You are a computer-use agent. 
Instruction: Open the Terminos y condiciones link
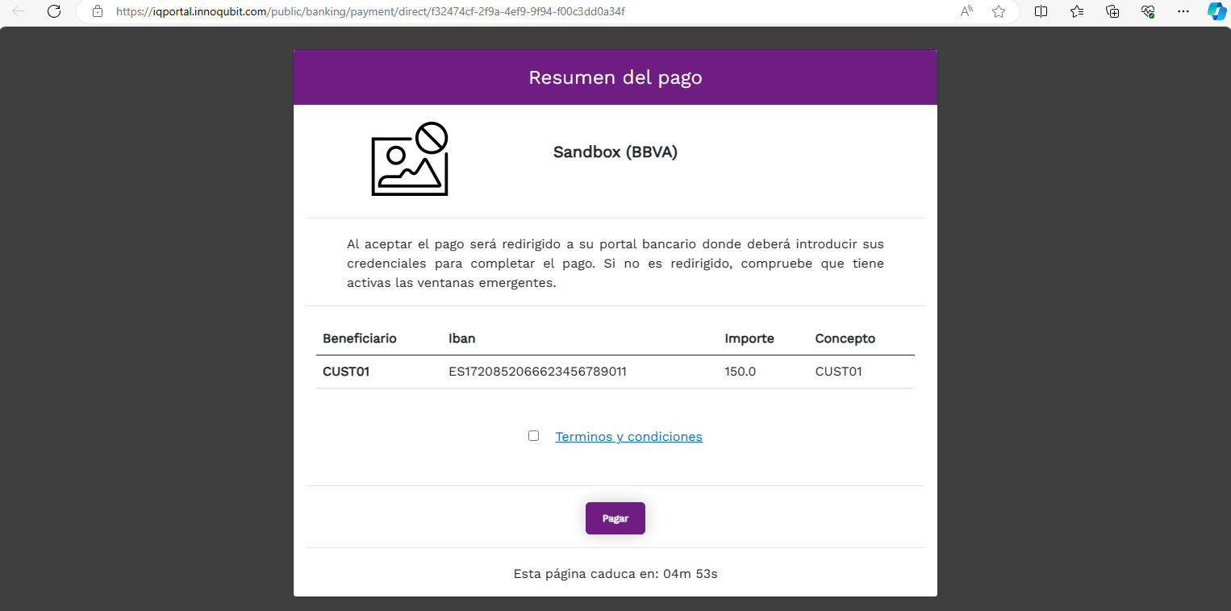tap(628, 436)
